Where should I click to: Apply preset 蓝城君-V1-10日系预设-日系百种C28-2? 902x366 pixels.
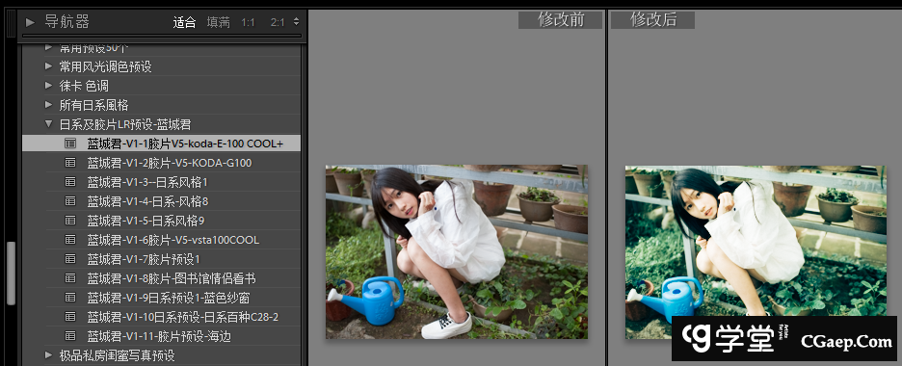(x=183, y=317)
